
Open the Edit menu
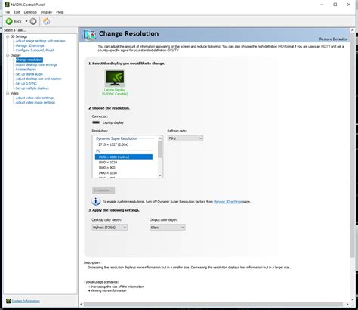pyautogui.click(x=17, y=12)
